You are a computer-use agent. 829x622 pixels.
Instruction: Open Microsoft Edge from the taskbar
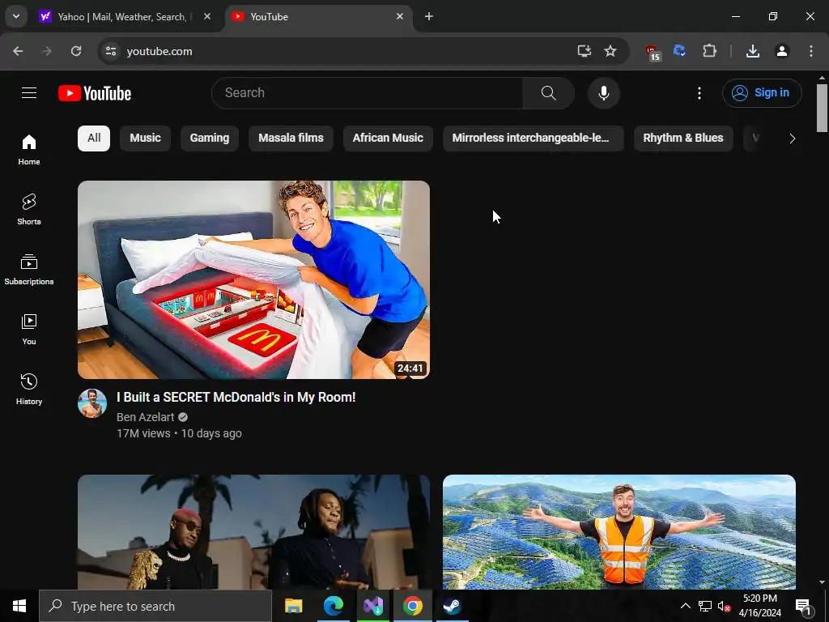(334, 606)
